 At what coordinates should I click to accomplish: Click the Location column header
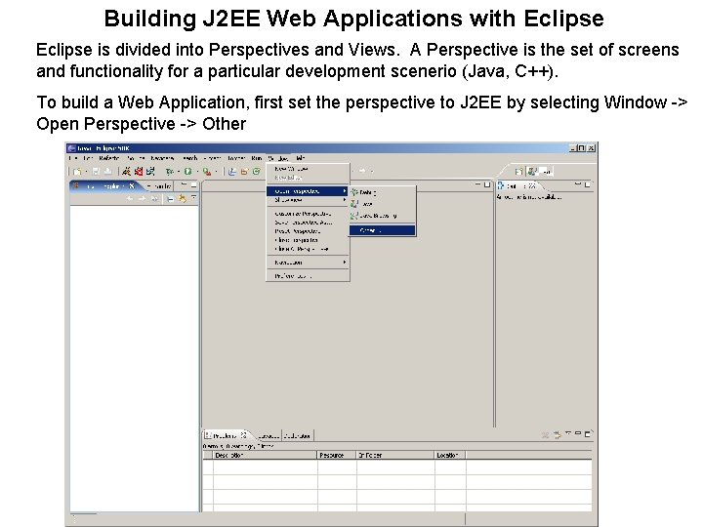[450, 455]
